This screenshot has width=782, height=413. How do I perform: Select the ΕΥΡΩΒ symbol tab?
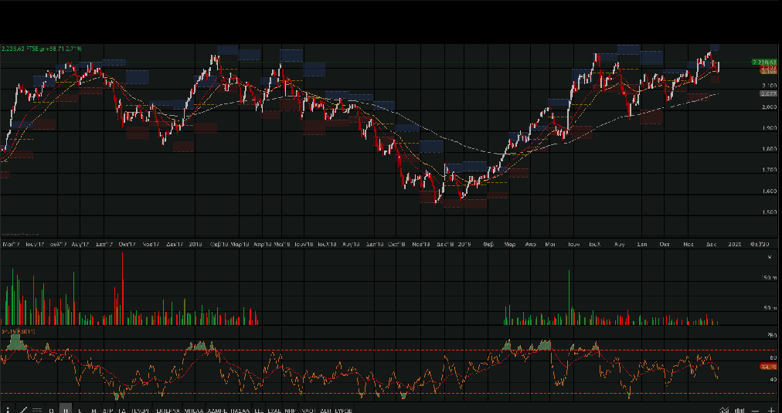[344, 409]
